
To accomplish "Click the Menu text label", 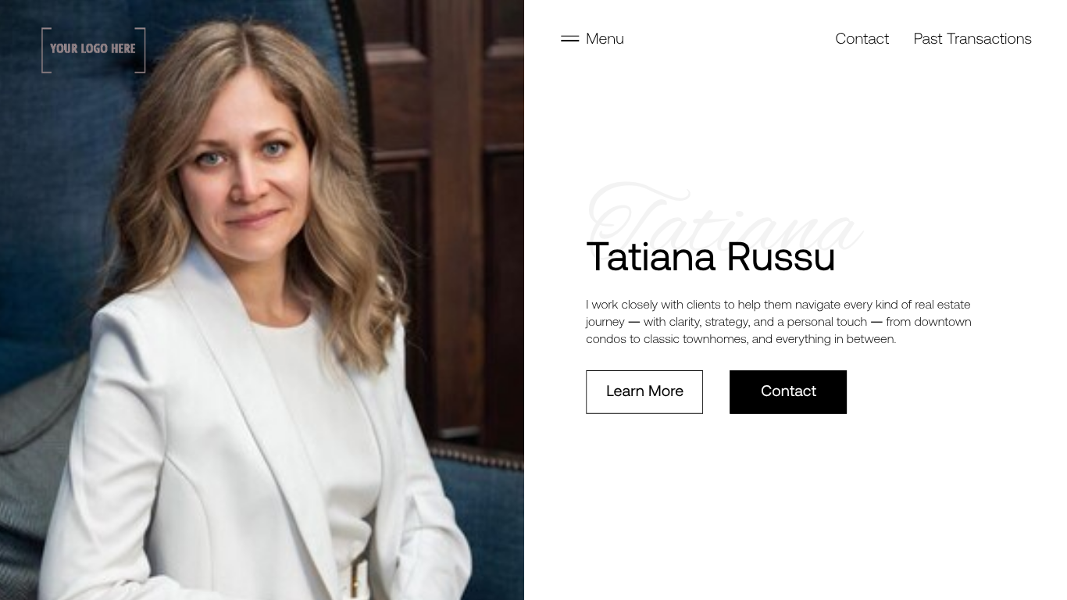I will coord(605,39).
